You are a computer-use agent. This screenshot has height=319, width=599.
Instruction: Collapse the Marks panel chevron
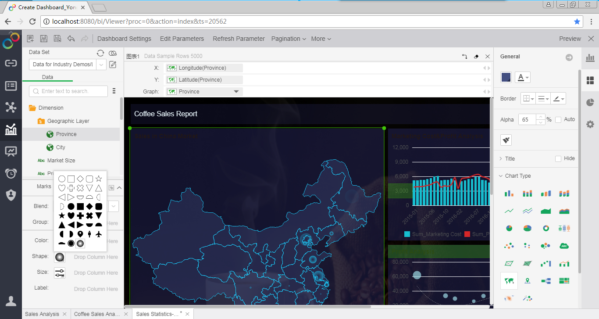pyautogui.click(x=119, y=187)
